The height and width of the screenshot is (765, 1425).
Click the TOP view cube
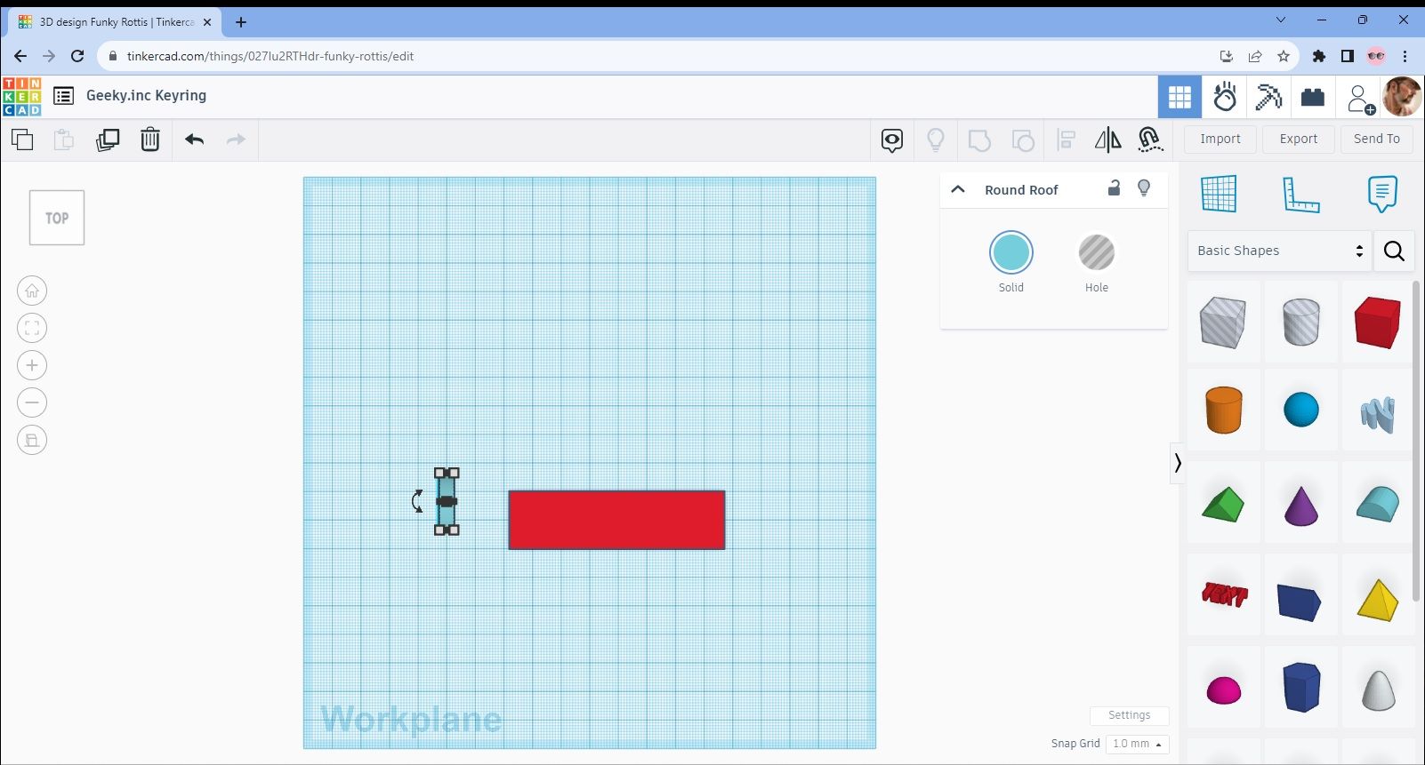[57, 218]
